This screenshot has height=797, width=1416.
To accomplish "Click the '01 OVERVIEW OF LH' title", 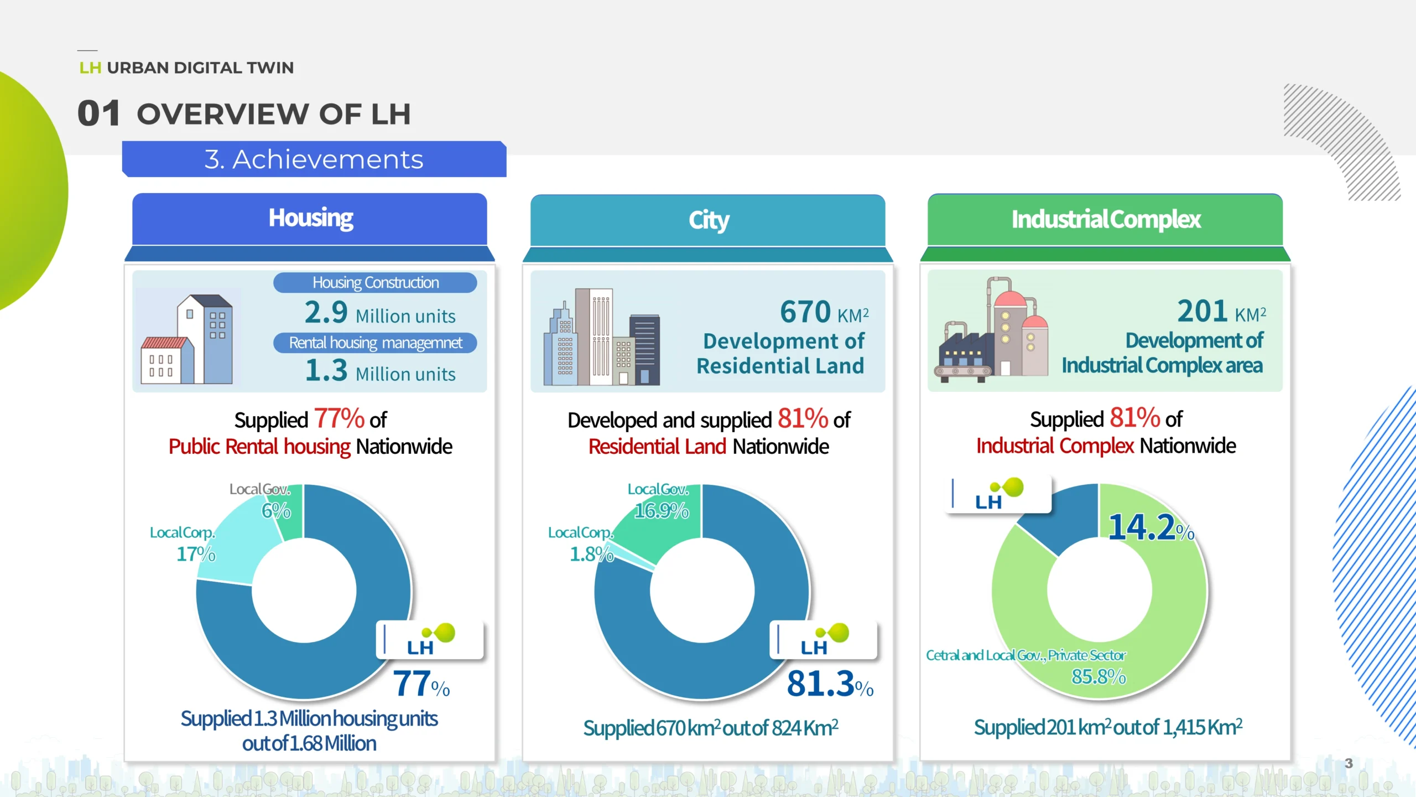I will pyautogui.click(x=244, y=113).
